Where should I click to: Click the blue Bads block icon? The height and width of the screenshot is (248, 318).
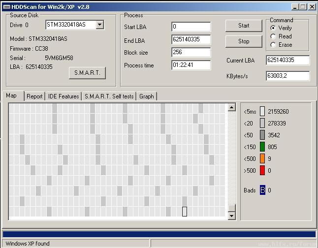tap(262, 190)
